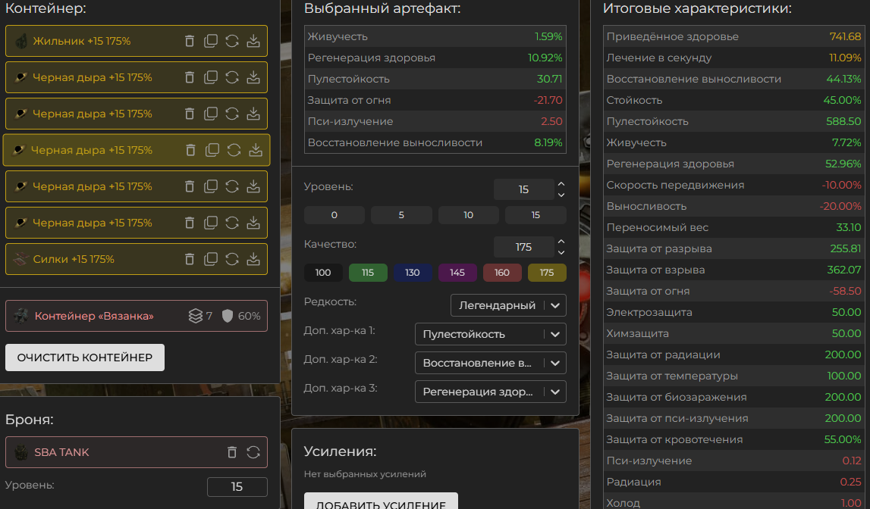870x509 pixels.
Task: Delete the Жильник artifact with trash icon
Action: coord(190,41)
